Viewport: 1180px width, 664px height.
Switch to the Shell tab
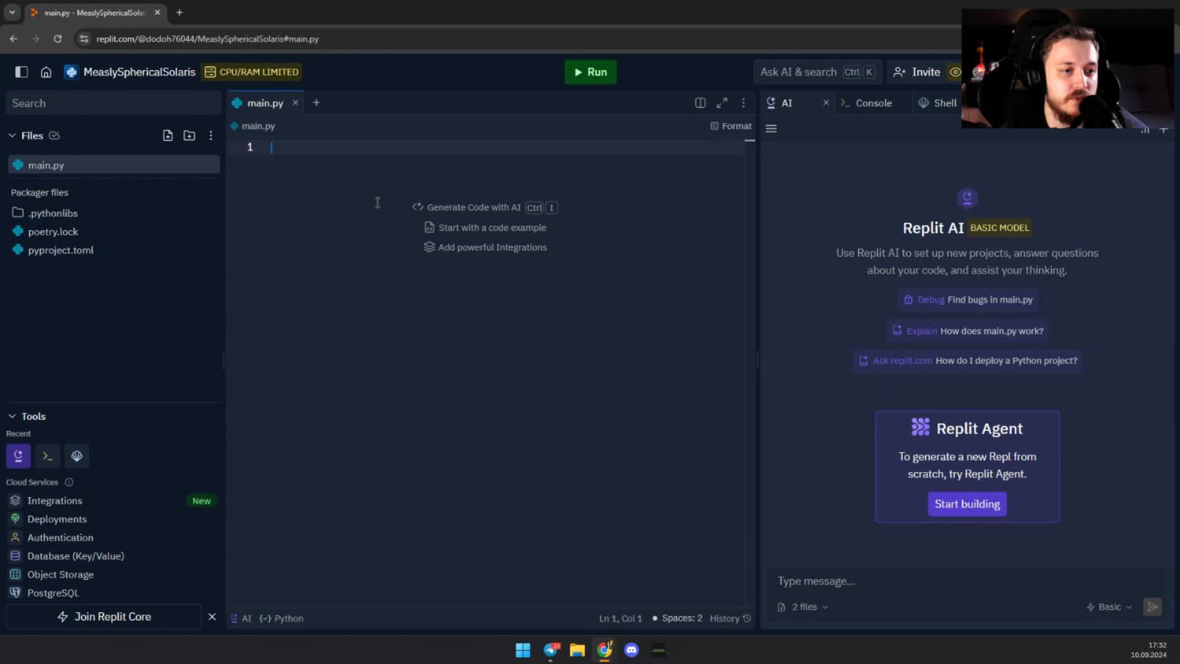point(937,103)
